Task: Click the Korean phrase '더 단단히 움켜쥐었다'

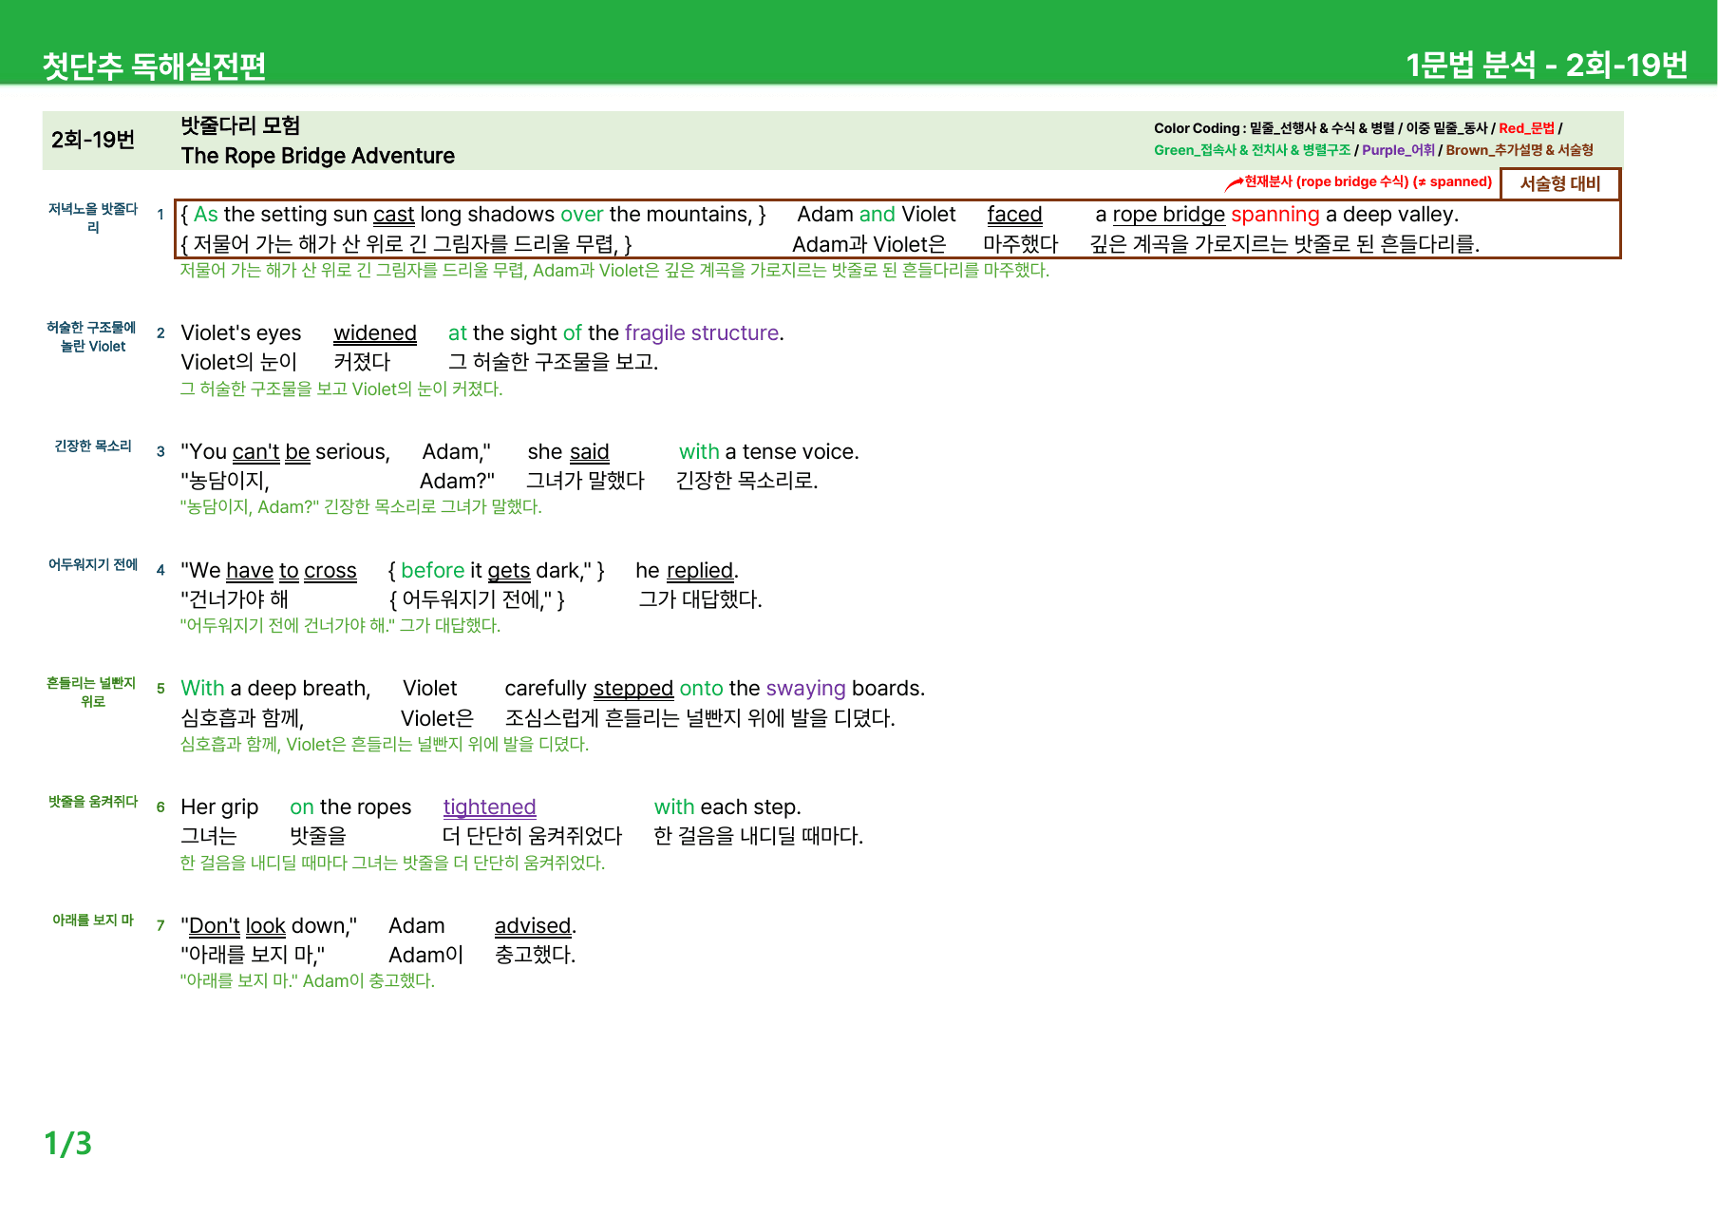Action: click(x=532, y=836)
